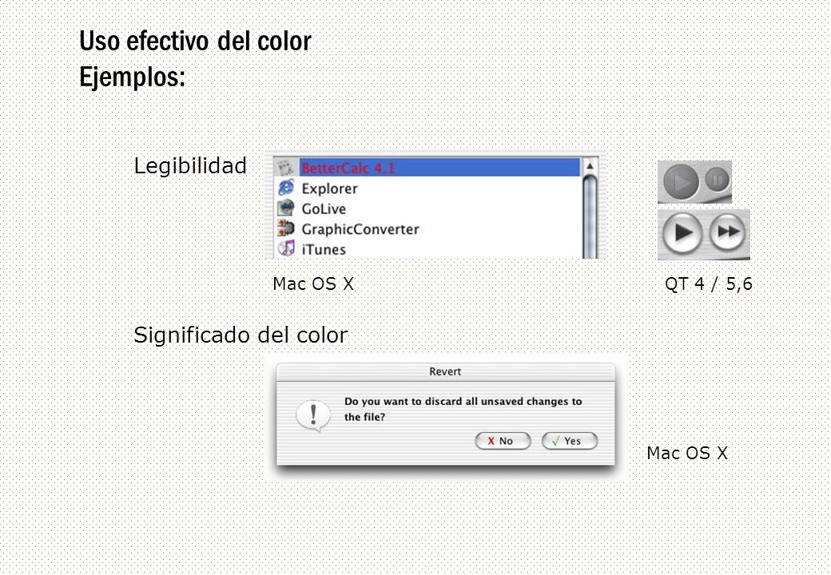831x575 pixels.
Task: Confirm Yes in the Revert dialog
Action: click(x=570, y=441)
